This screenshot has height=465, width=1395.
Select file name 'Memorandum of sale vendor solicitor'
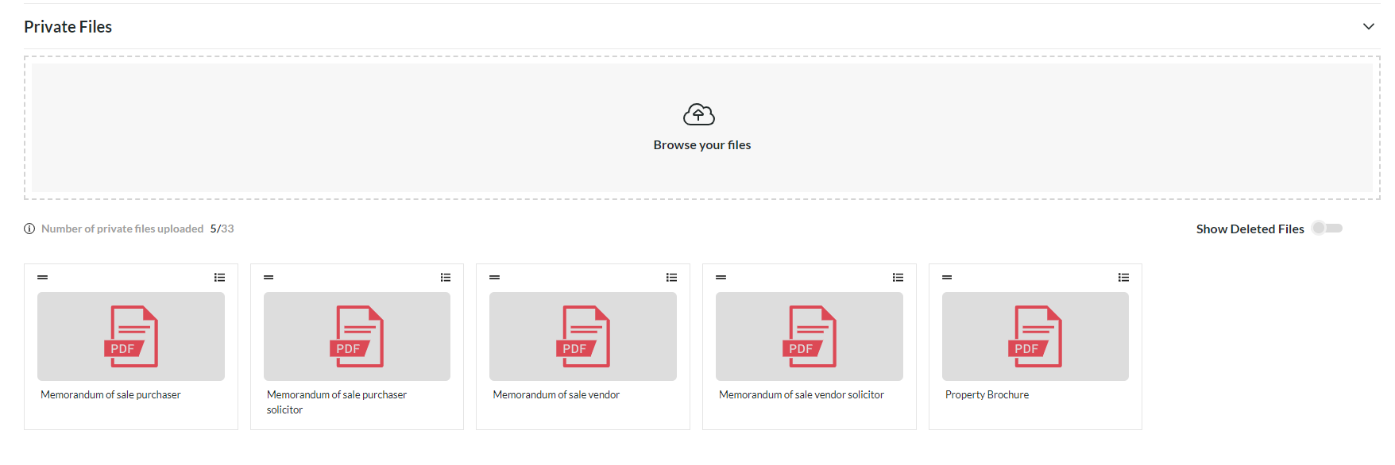click(802, 394)
